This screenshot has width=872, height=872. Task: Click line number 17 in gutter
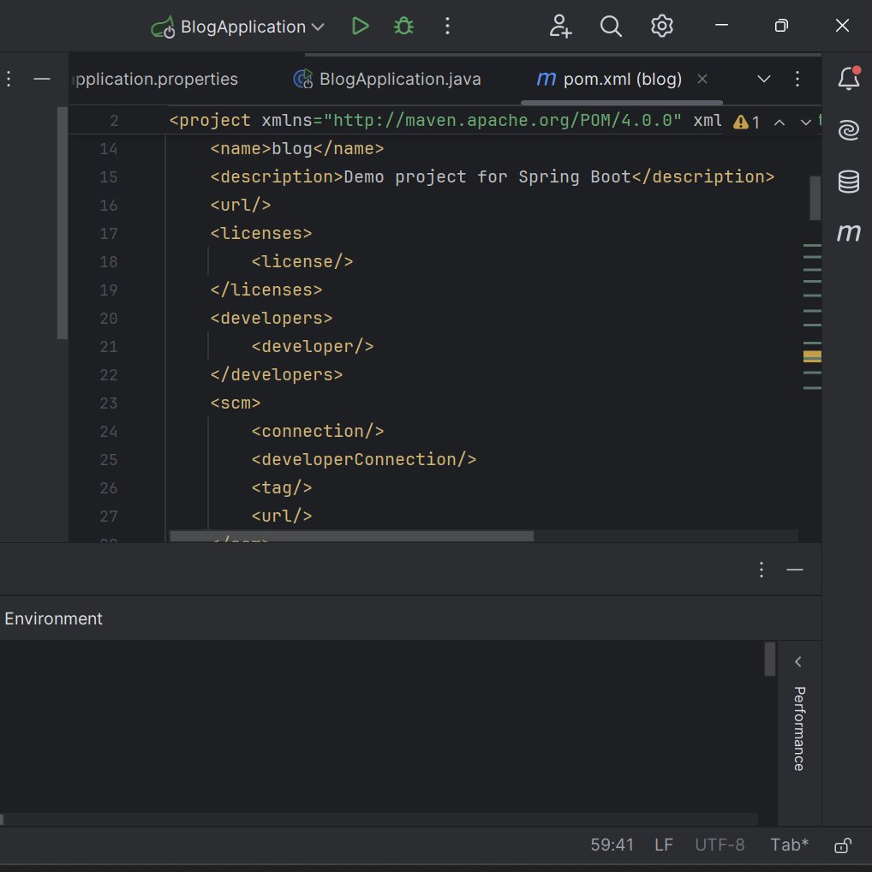(109, 233)
